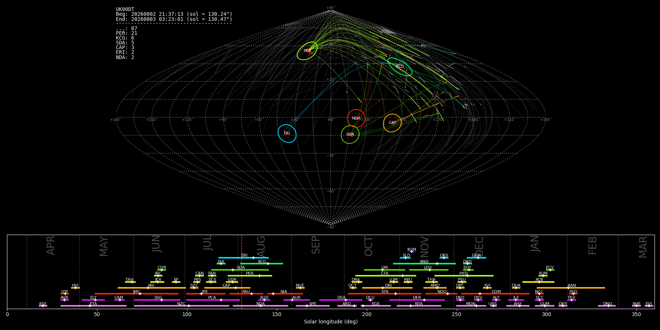This screenshot has height=330, width=660.
Task: Click the QUA shower bar in January
Action: [x=516, y=288]
